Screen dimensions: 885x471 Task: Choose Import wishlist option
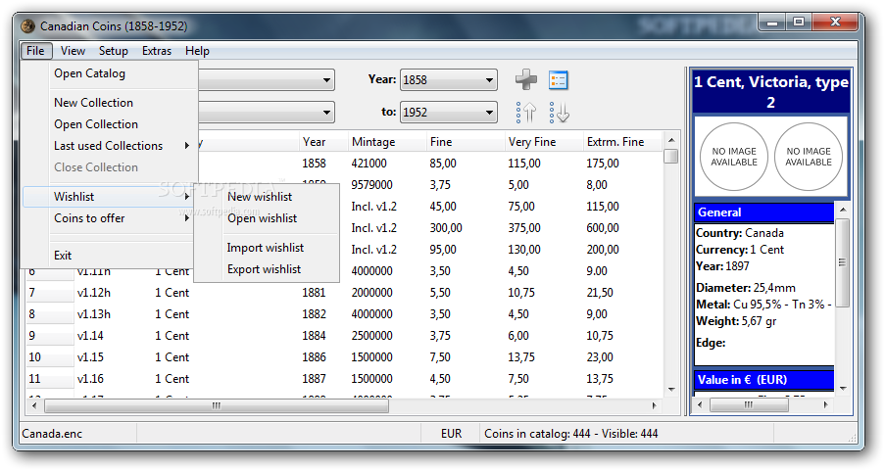267,247
